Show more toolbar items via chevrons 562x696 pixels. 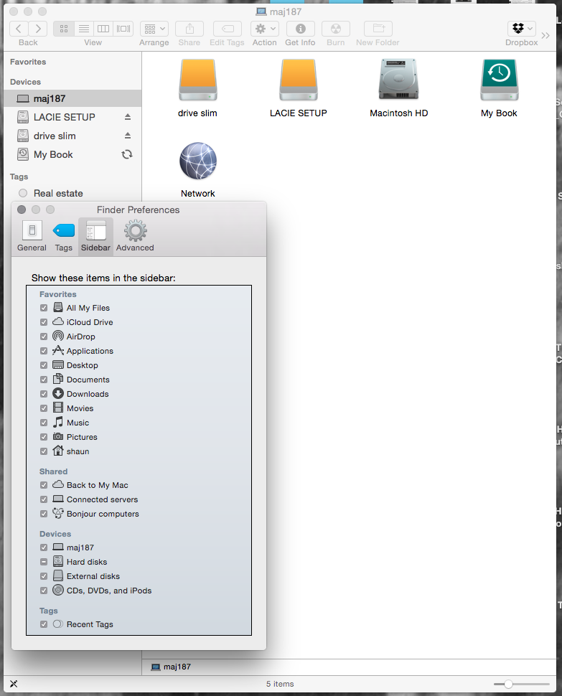[x=545, y=35]
